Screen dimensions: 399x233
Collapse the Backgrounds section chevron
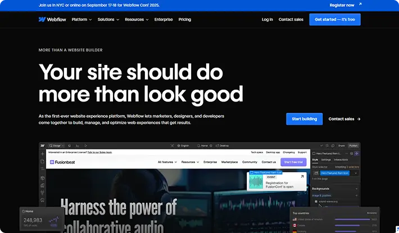[x=356, y=189]
